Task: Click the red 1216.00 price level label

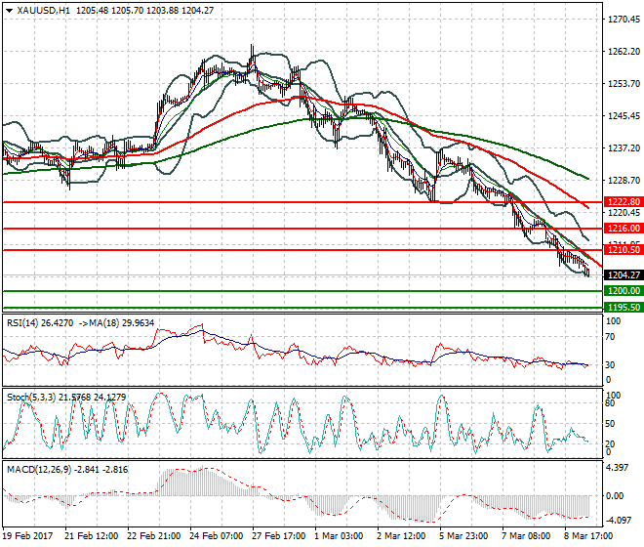Action: (x=624, y=229)
